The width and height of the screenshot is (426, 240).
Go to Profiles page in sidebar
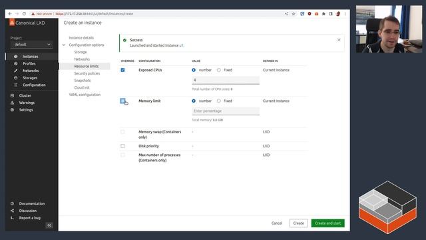[x=29, y=63]
